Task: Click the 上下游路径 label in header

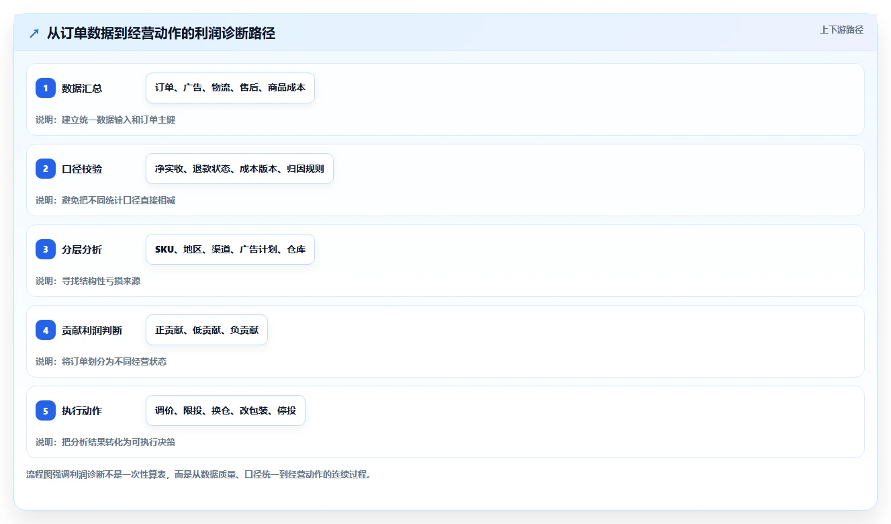Action: [841, 30]
